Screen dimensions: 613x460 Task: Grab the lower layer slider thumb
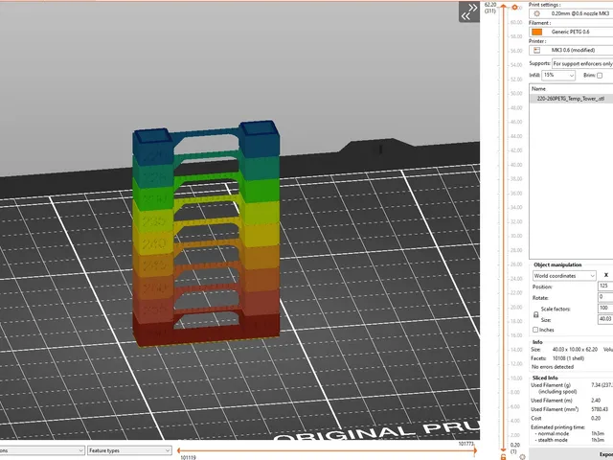[503, 450]
